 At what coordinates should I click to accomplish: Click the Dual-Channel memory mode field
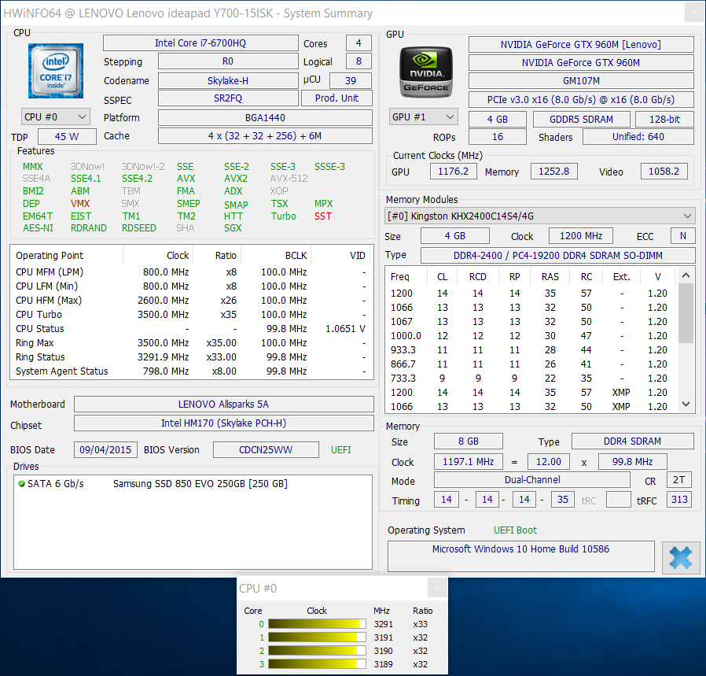(x=532, y=480)
